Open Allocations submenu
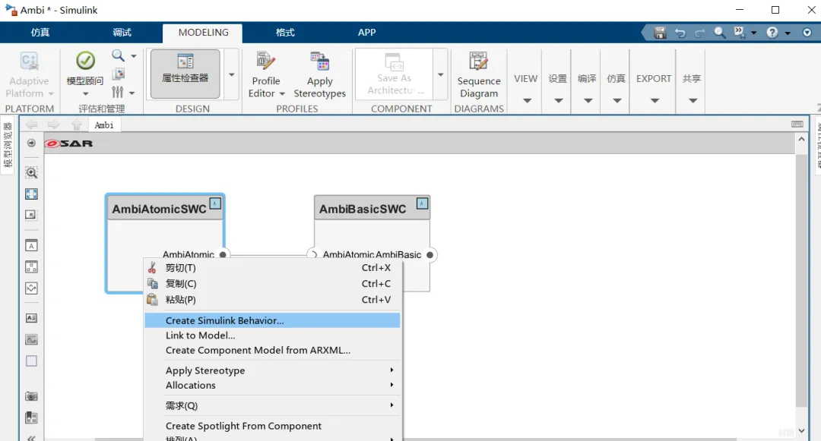Image resolution: width=821 pixels, height=441 pixels. pos(272,385)
